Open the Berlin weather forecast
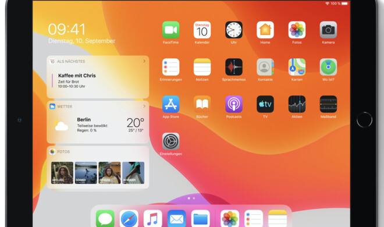Screen dimensions: 384x227 tap(98, 125)
